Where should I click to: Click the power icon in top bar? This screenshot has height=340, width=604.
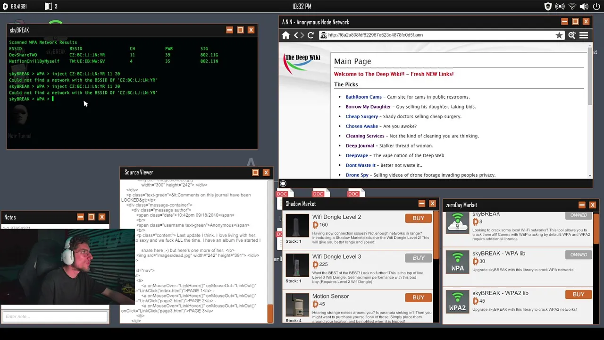point(596,7)
